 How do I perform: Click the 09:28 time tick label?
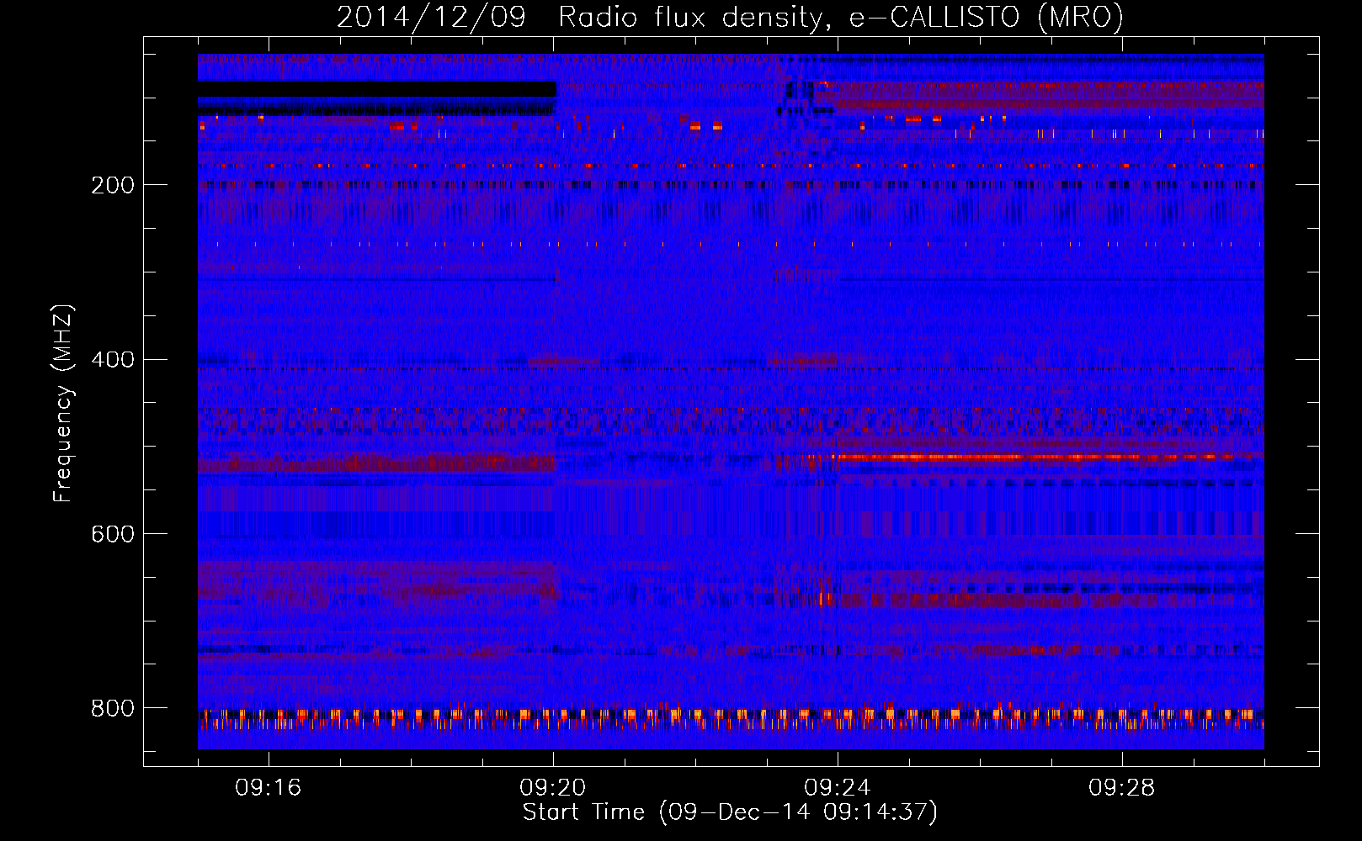pos(1122,788)
